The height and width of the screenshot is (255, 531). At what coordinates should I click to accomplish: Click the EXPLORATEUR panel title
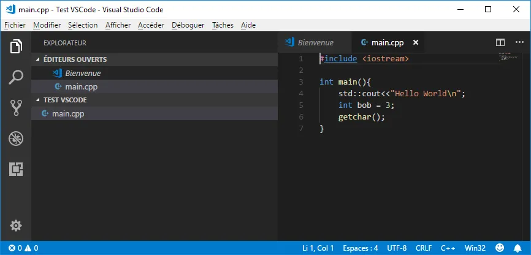click(x=65, y=43)
